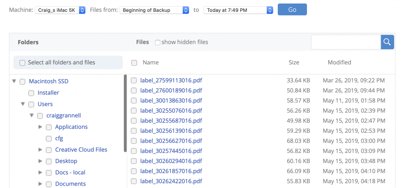Collapse the craiggrannell tree node
The width and height of the screenshot is (404, 188).
tap(32, 115)
